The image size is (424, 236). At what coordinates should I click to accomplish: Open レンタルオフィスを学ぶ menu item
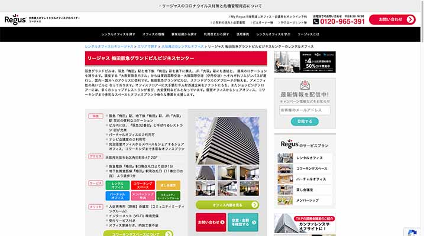(x=273, y=34)
